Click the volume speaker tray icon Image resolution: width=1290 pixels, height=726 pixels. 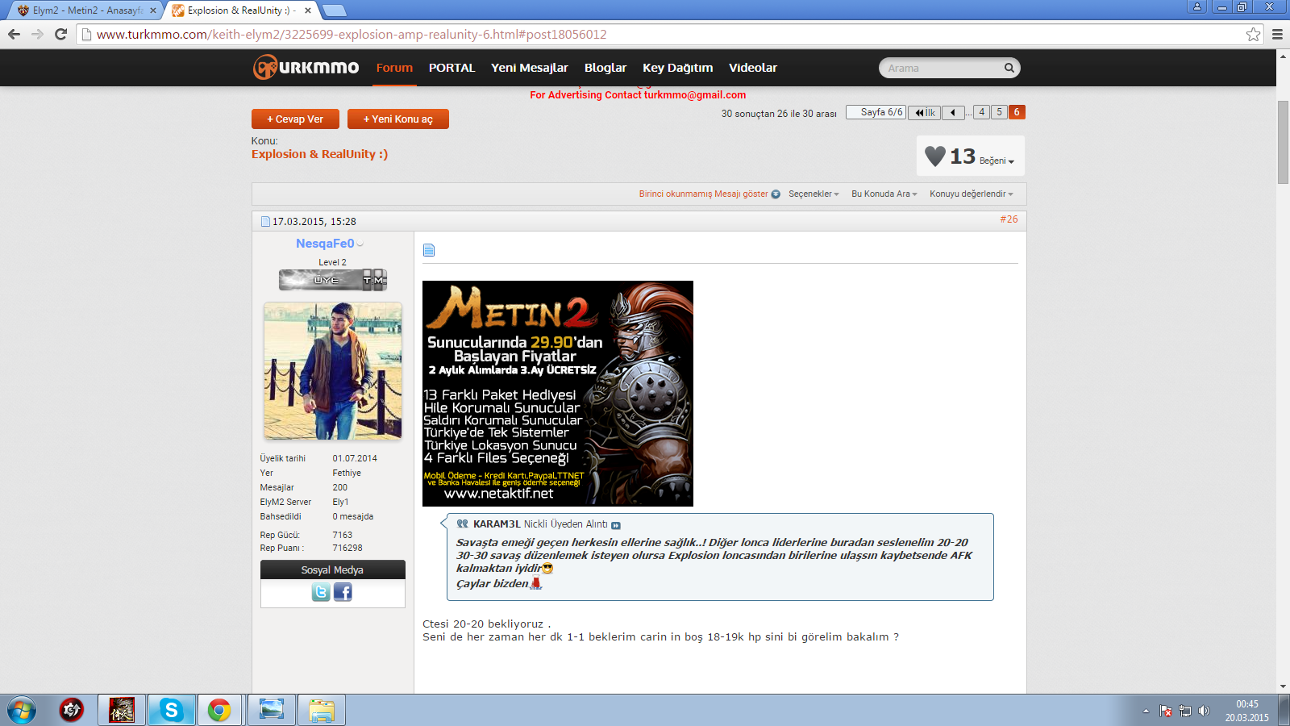point(1204,711)
